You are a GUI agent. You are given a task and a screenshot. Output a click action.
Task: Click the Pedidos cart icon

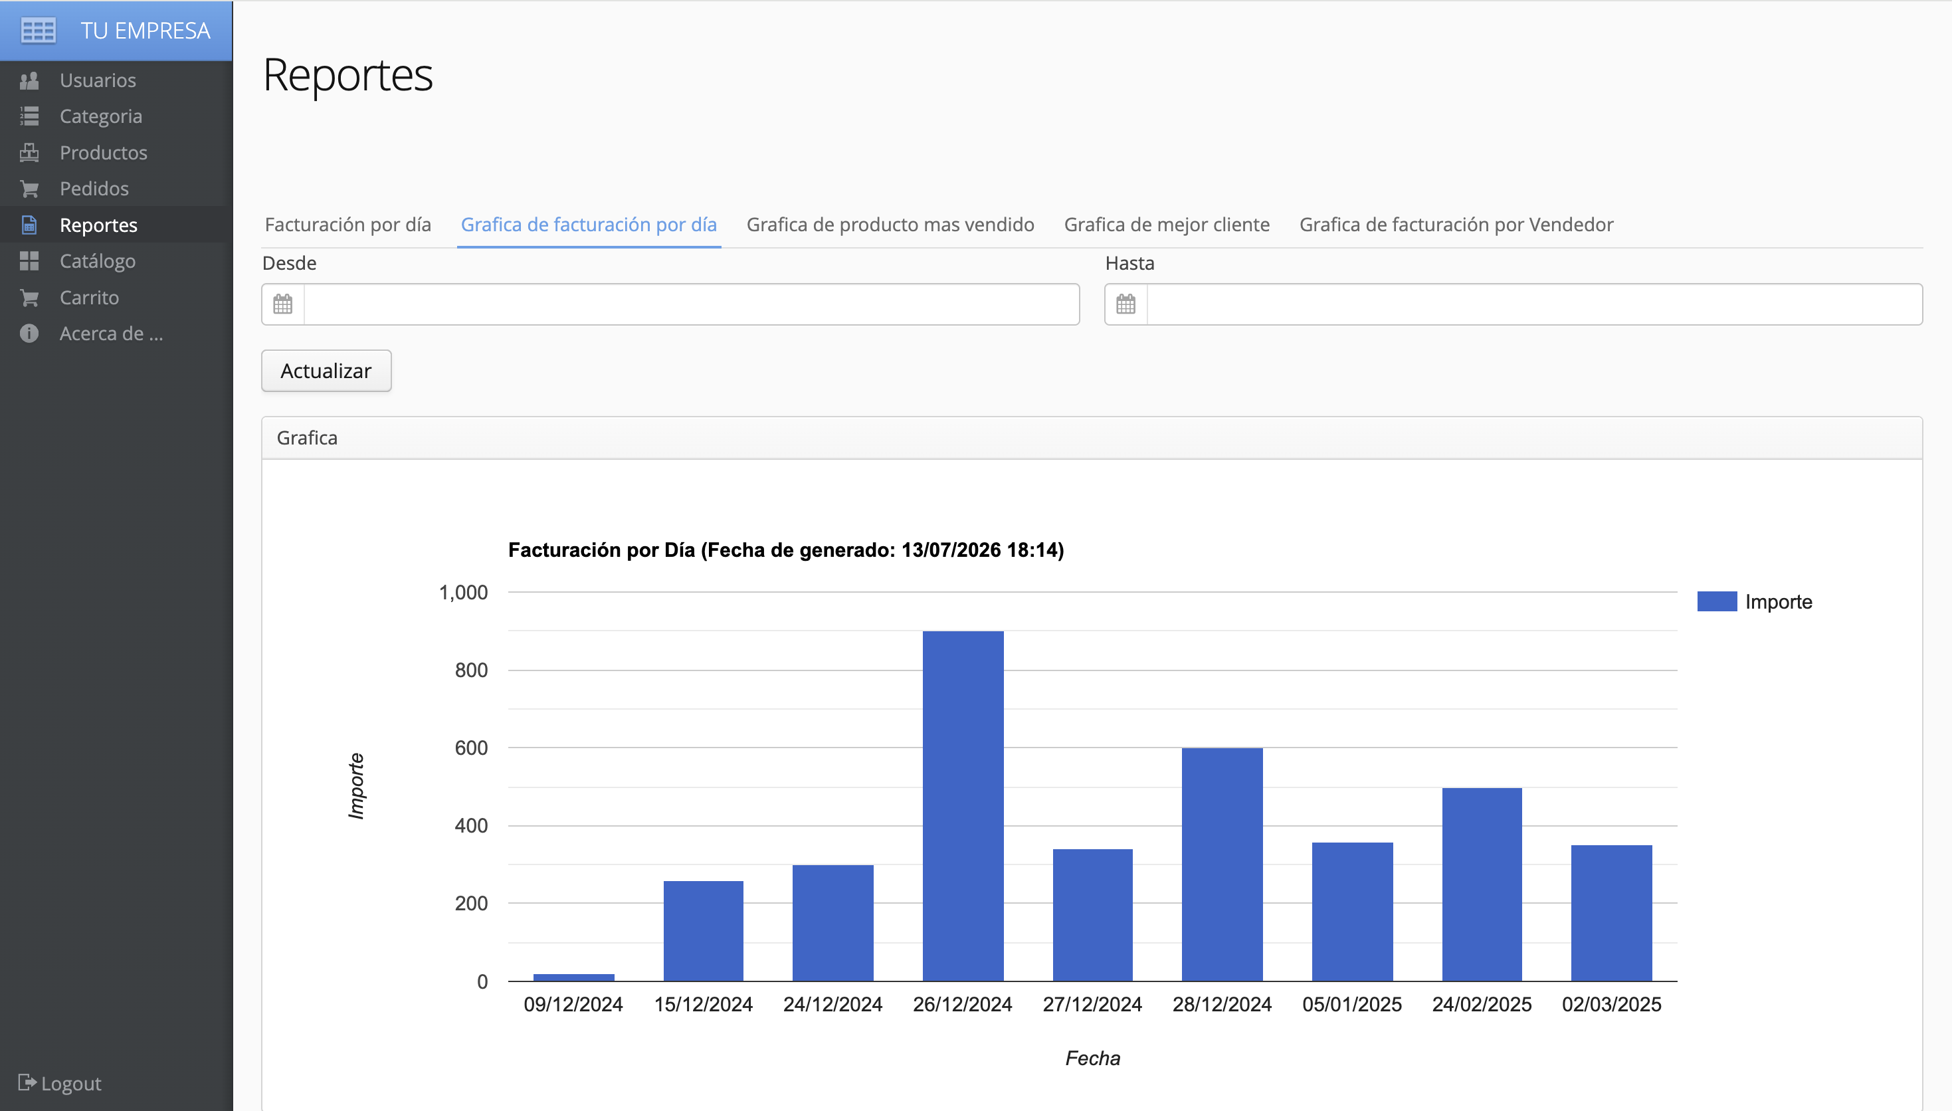pyautogui.click(x=29, y=189)
